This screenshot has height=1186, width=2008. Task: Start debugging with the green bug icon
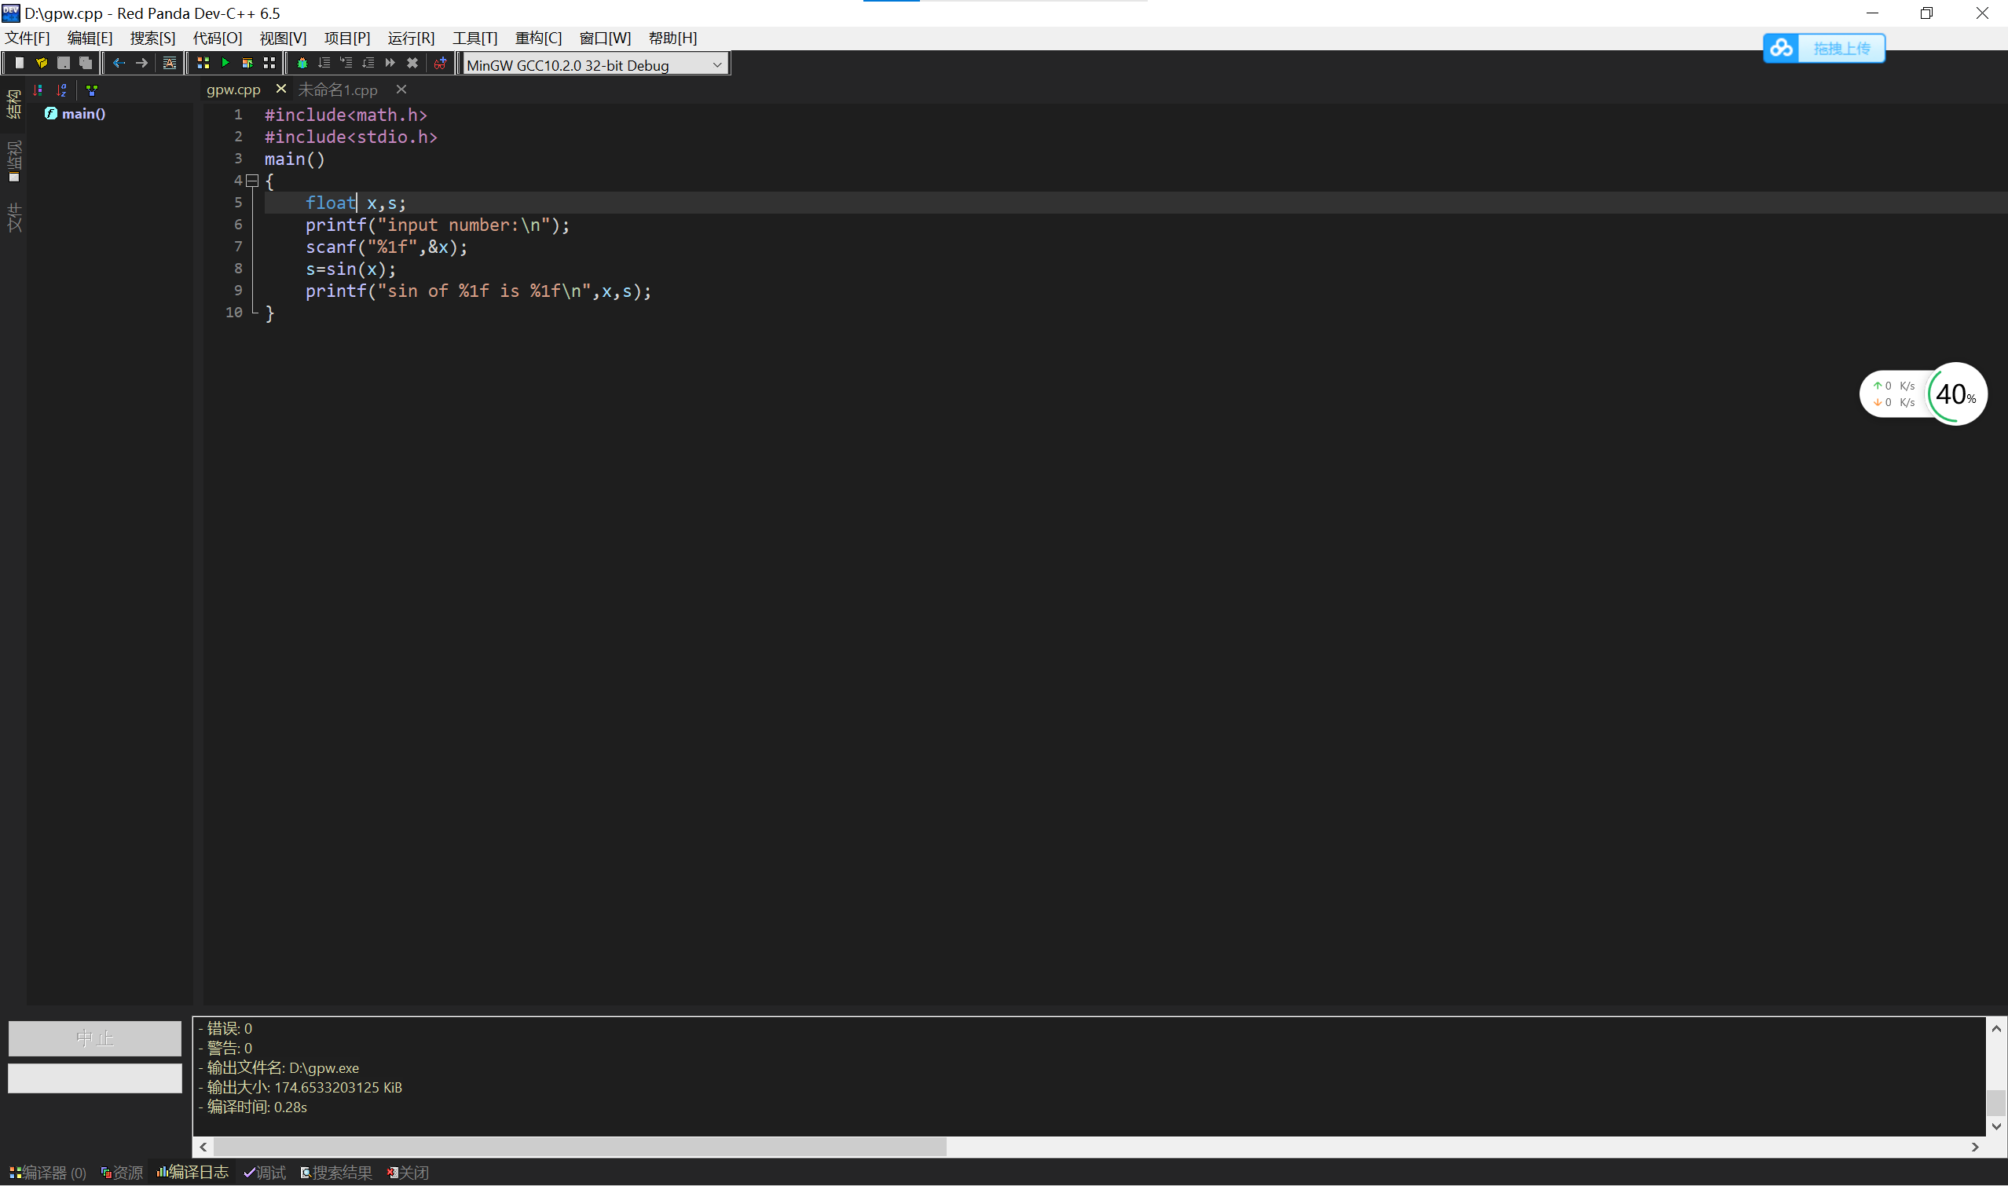tap(302, 63)
